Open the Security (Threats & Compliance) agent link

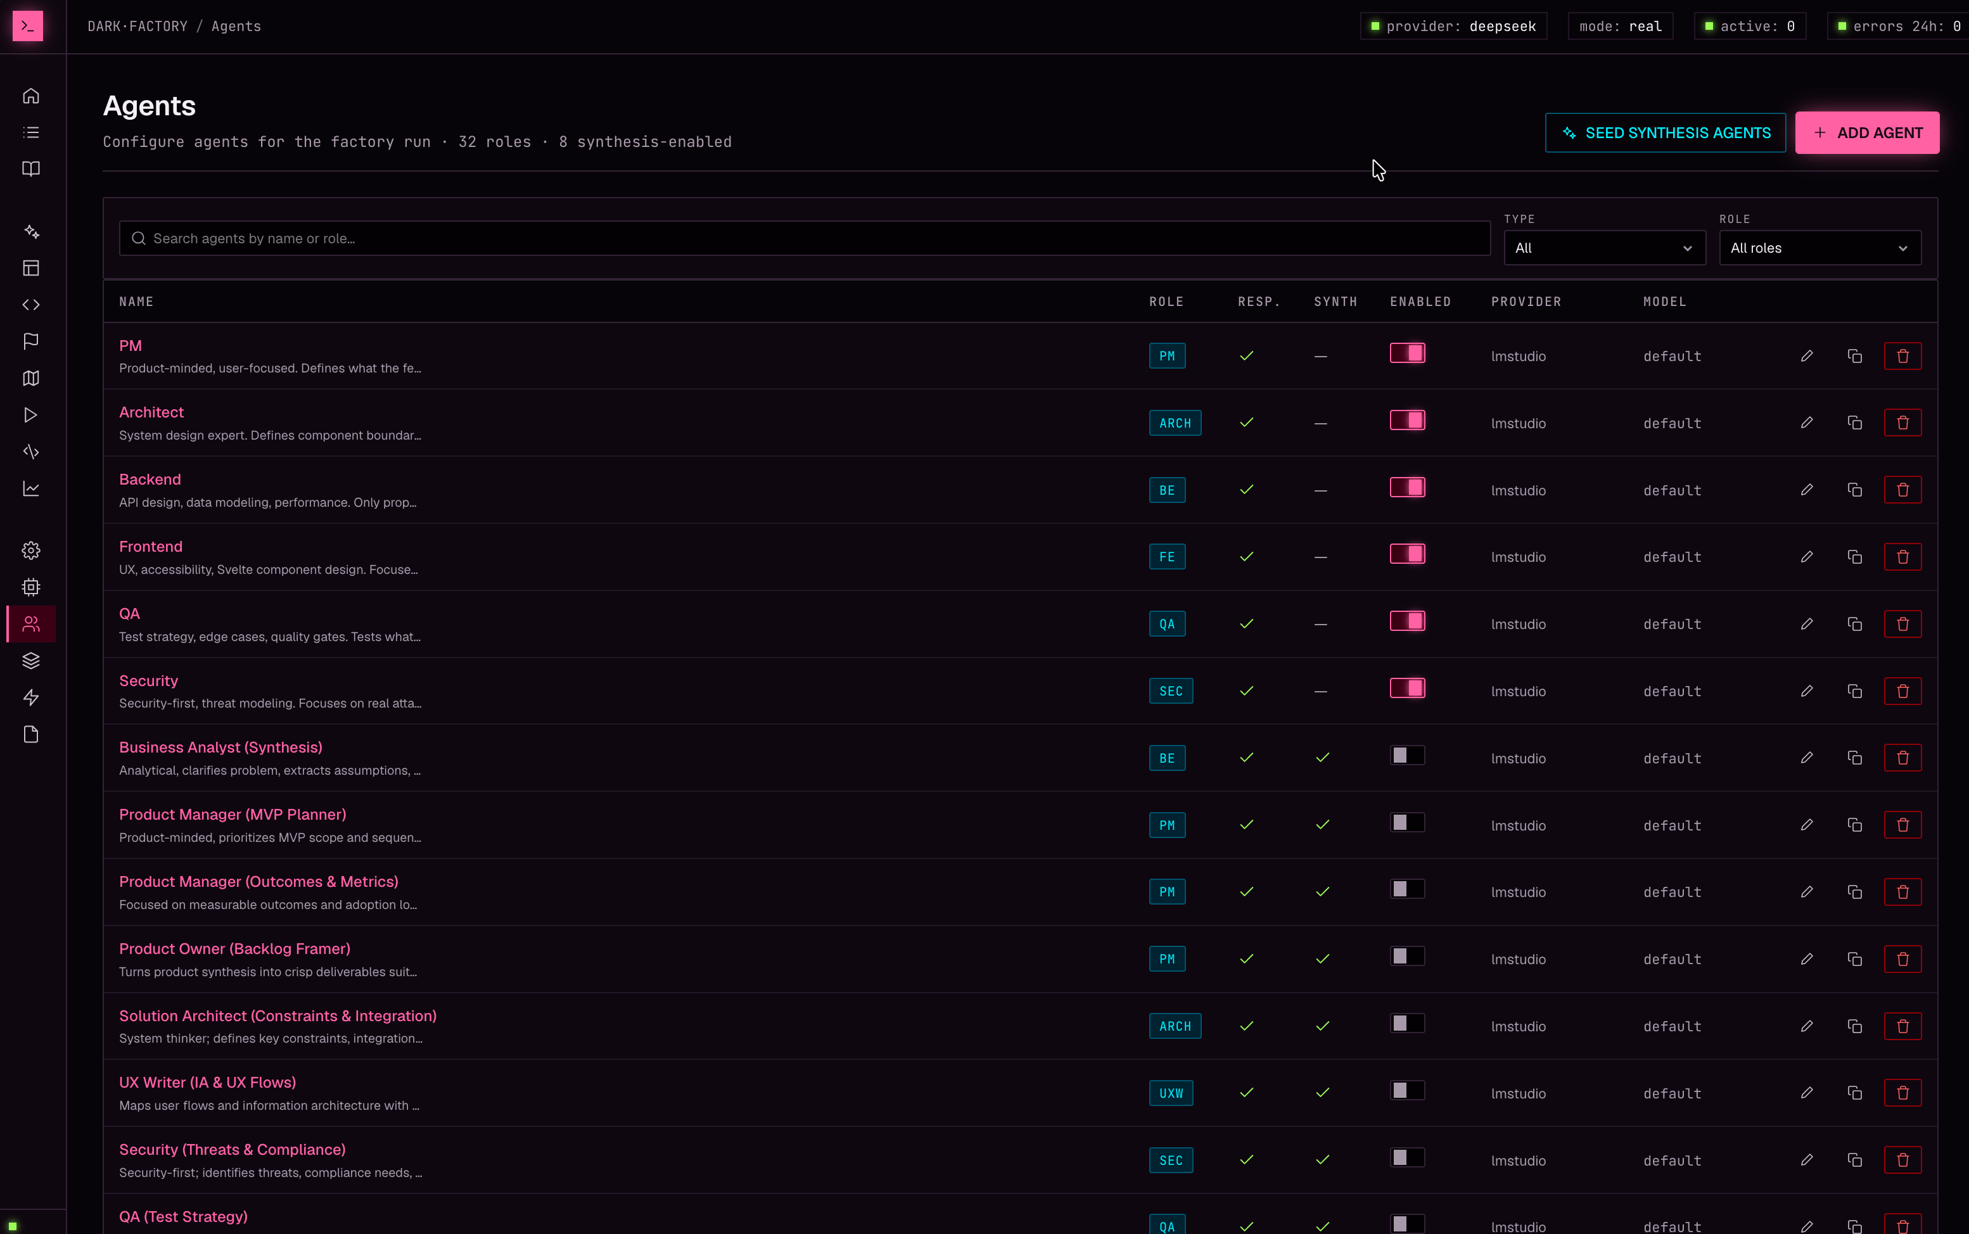pyautogui.click(x=233, y=1149)
